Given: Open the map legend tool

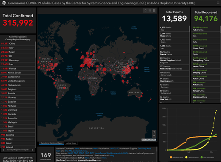Looking at the screenshot, I should (x=150, y=11).
